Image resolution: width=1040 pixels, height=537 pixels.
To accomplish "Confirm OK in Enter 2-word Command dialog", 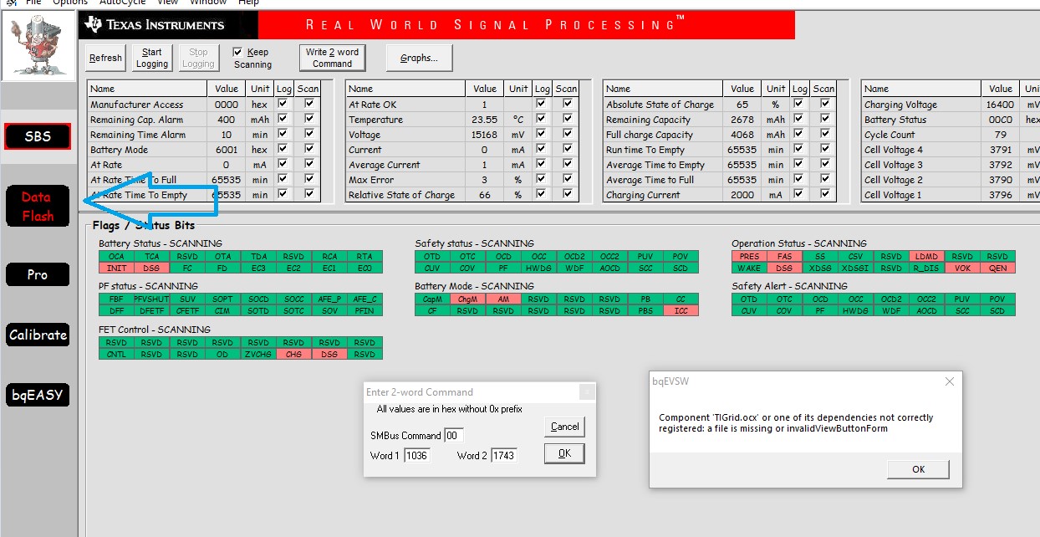I will pos(564,453).
